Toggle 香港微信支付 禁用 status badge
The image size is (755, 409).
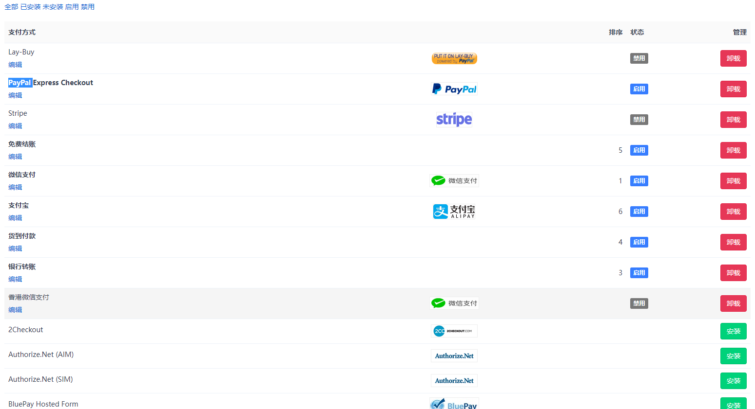coord(639,303)
